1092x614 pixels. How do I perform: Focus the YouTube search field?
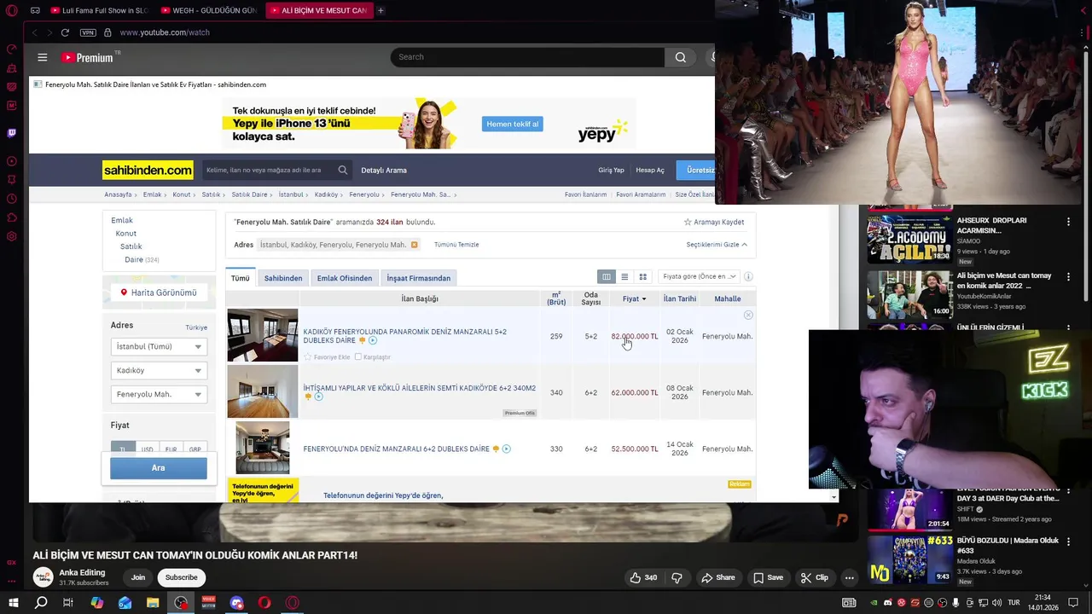tap(526, 57)
